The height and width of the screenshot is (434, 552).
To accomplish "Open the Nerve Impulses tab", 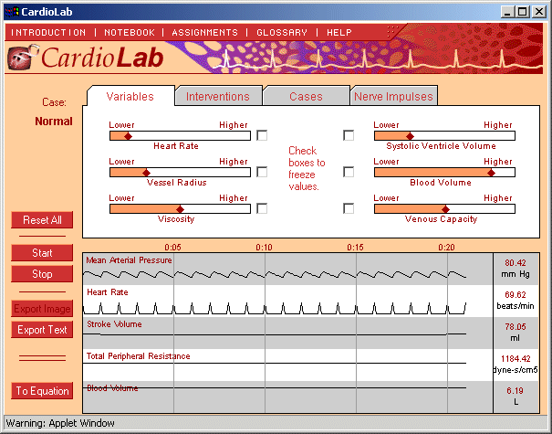I will (x=393, y=96).
